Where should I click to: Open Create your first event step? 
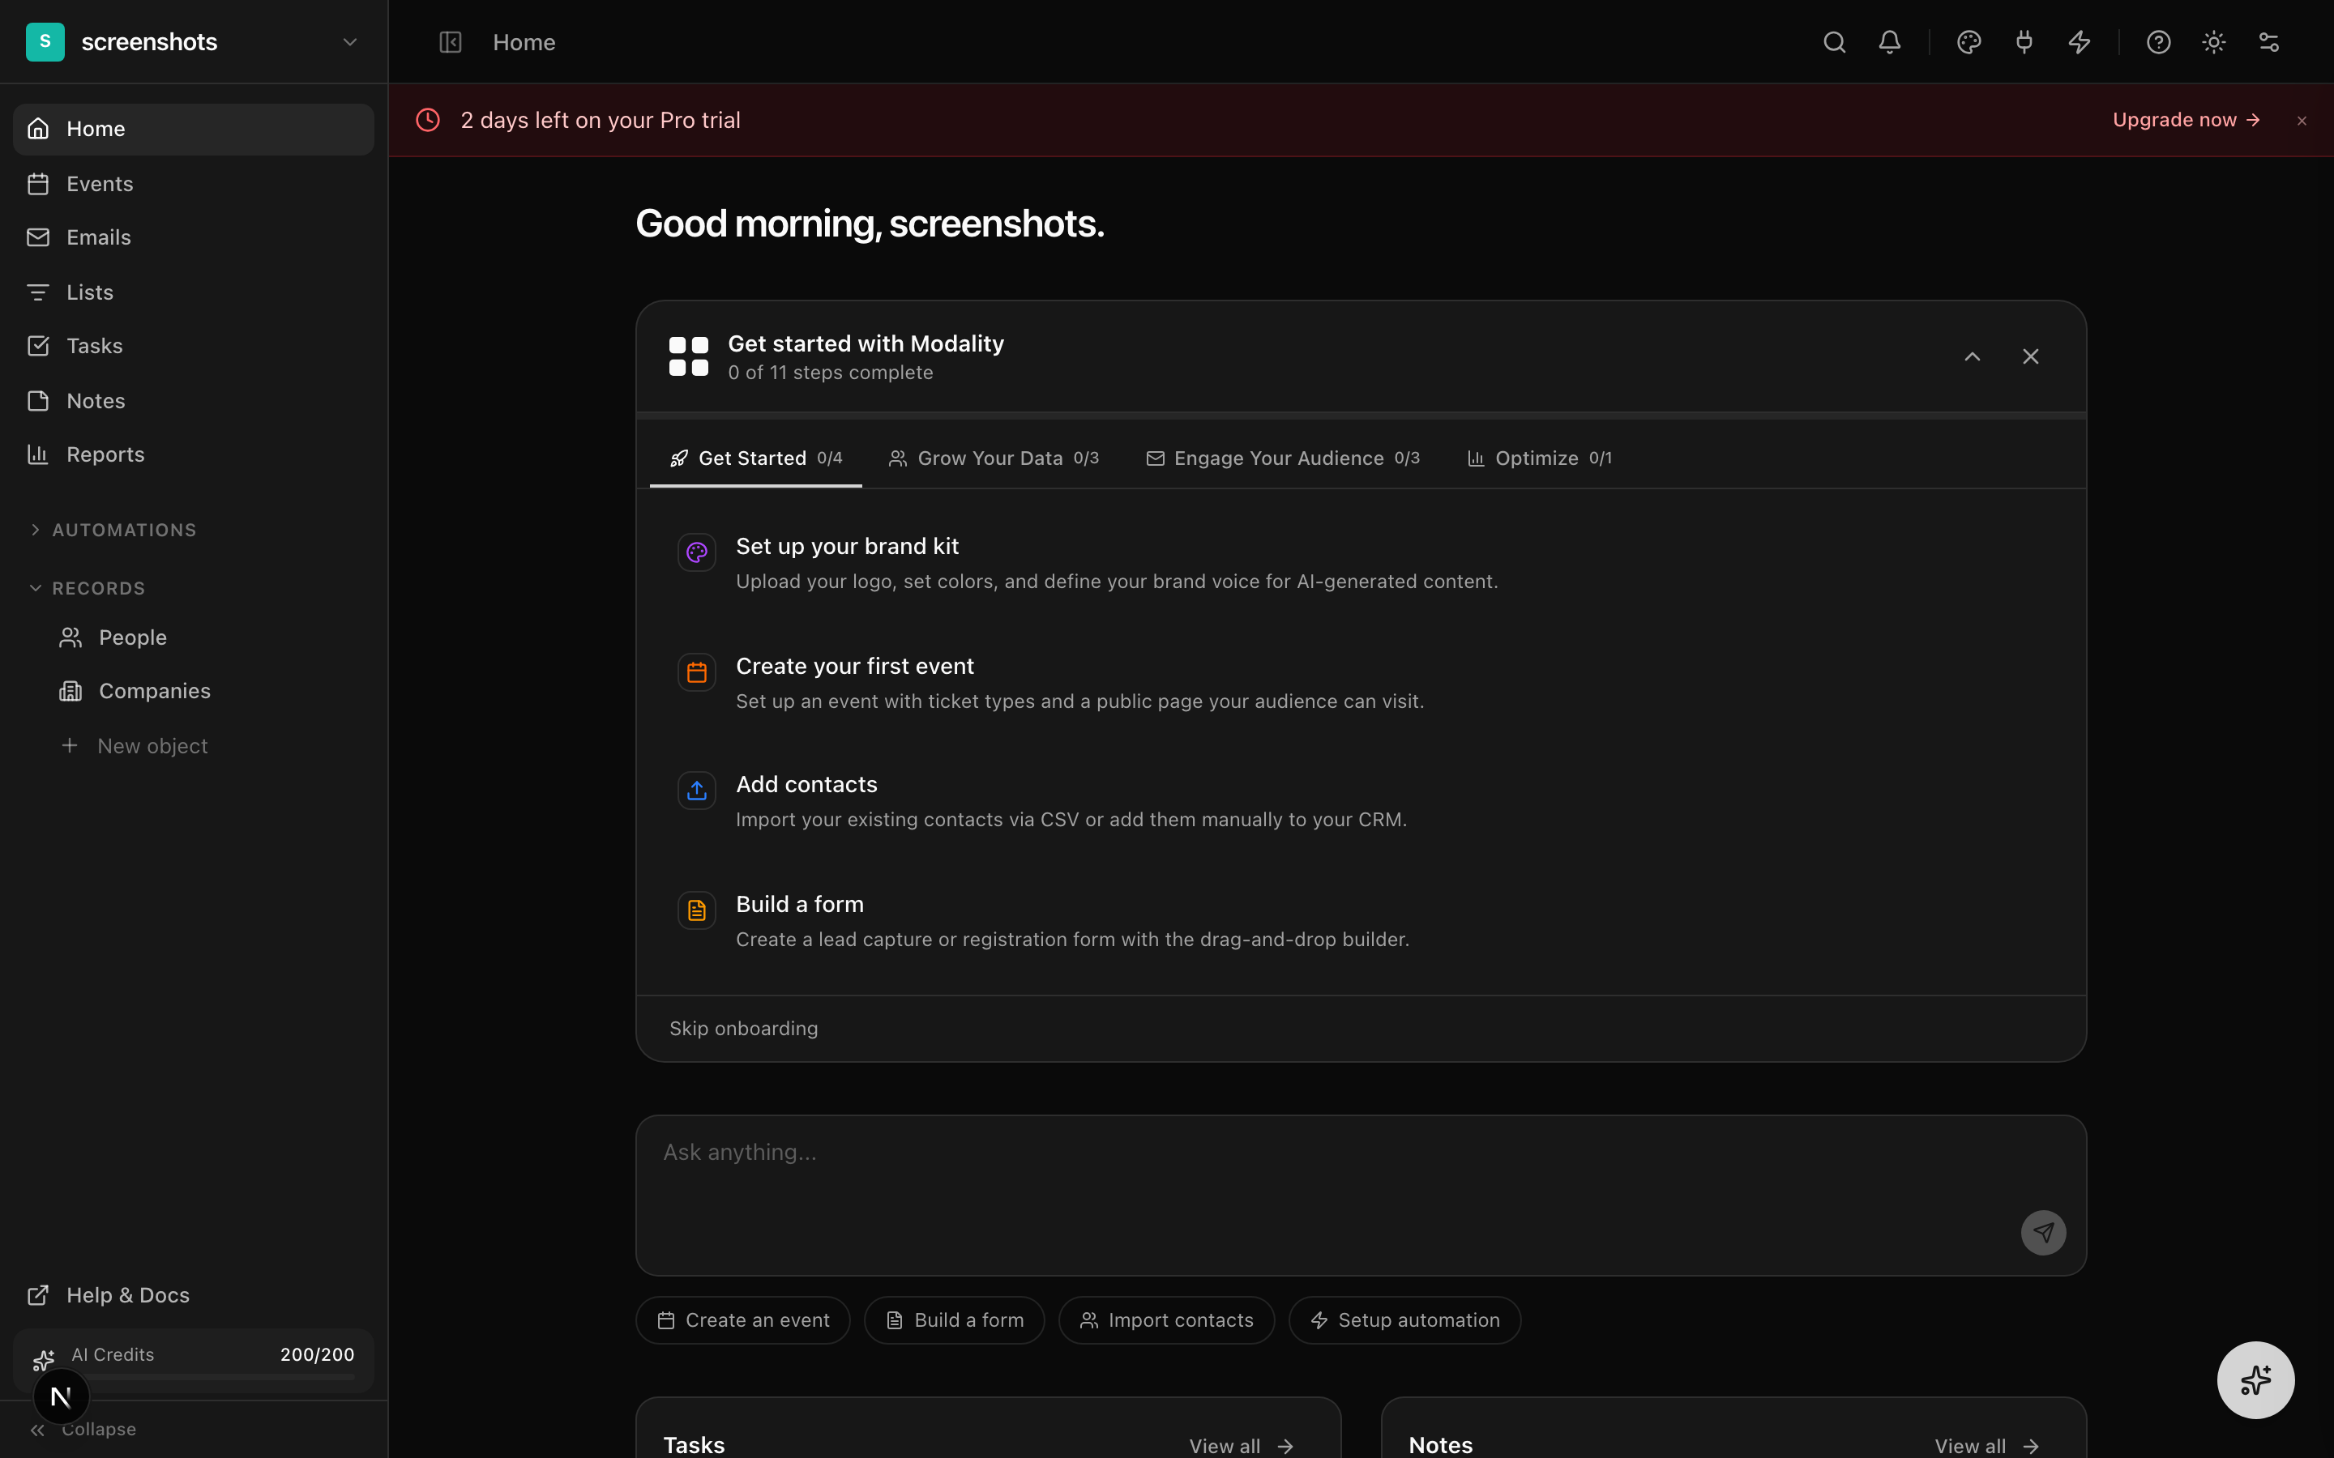(1360, 683)
